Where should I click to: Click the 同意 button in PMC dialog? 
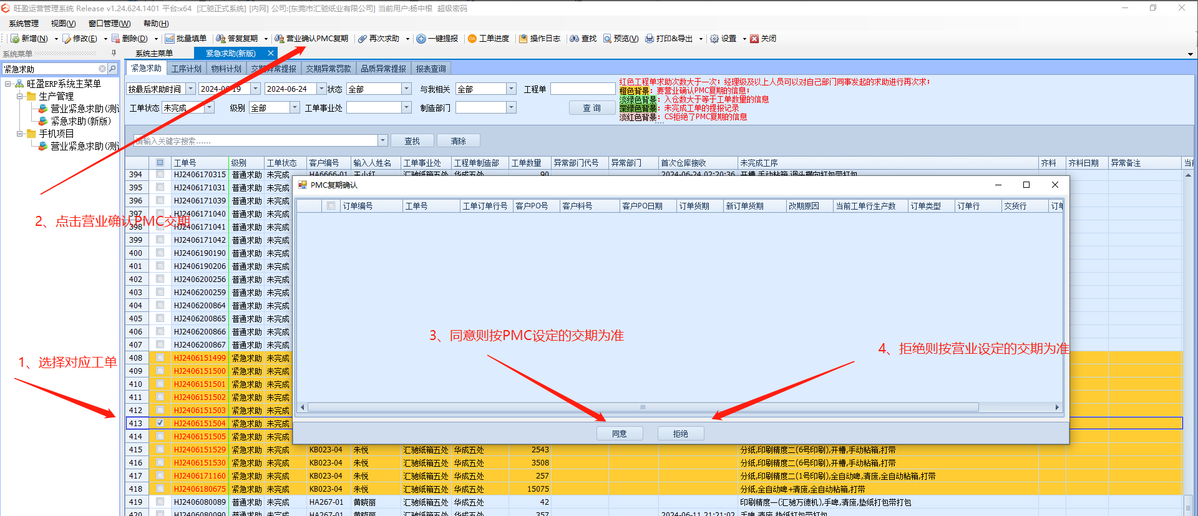coord(620,434)
